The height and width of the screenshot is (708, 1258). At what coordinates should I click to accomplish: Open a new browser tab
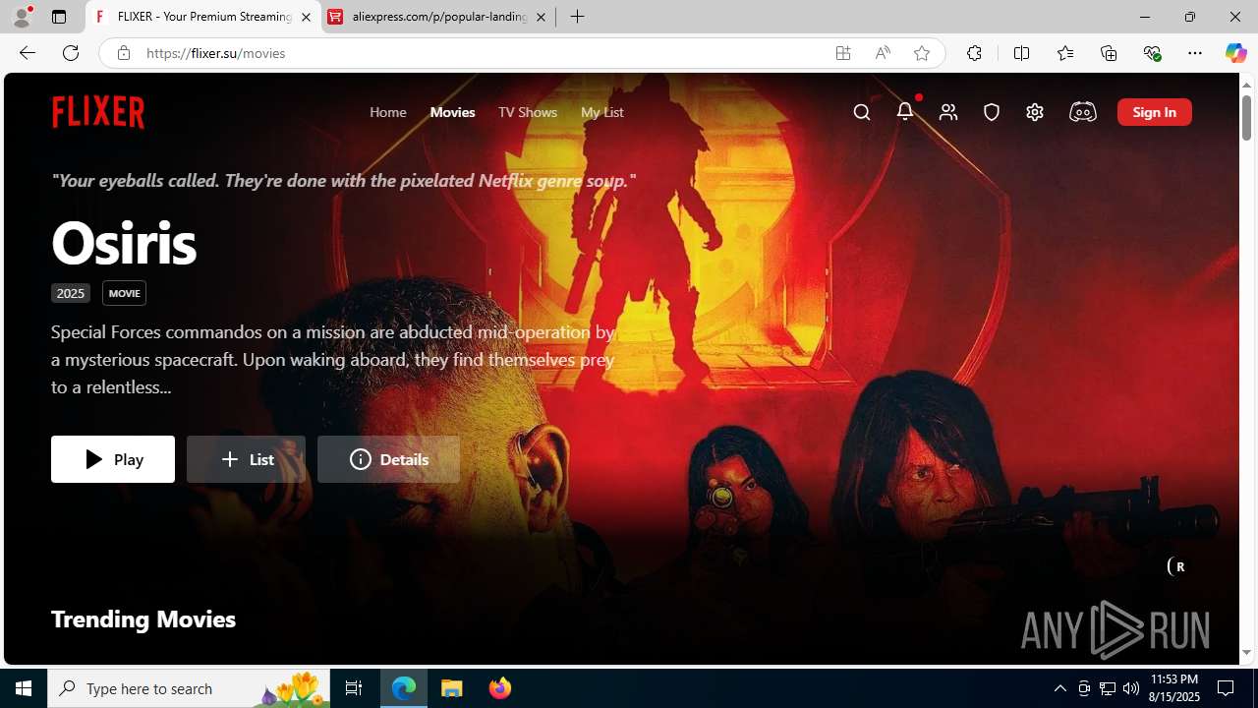pyautogui.click(x=578, y=17)
